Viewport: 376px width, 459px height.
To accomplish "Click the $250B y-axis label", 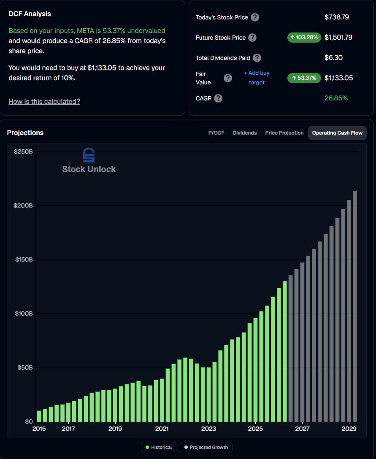I will (23, 151).
